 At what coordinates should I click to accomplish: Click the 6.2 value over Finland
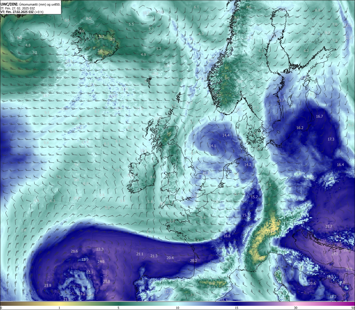pos(306,51)
